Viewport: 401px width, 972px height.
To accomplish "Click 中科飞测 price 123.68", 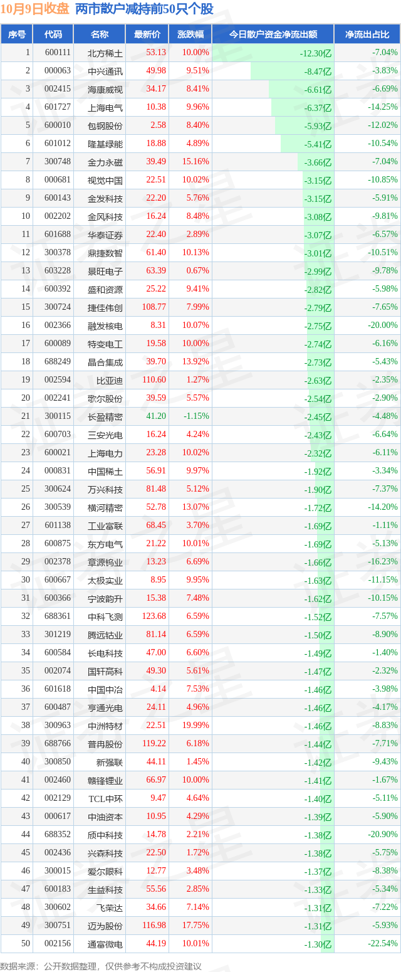I will 154,616.
